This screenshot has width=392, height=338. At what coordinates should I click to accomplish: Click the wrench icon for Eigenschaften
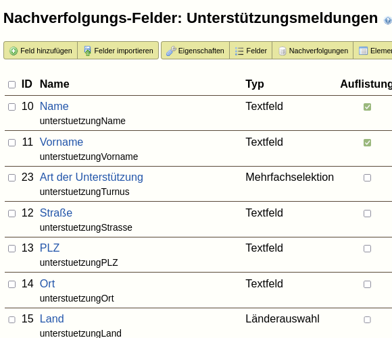point(171,51)
